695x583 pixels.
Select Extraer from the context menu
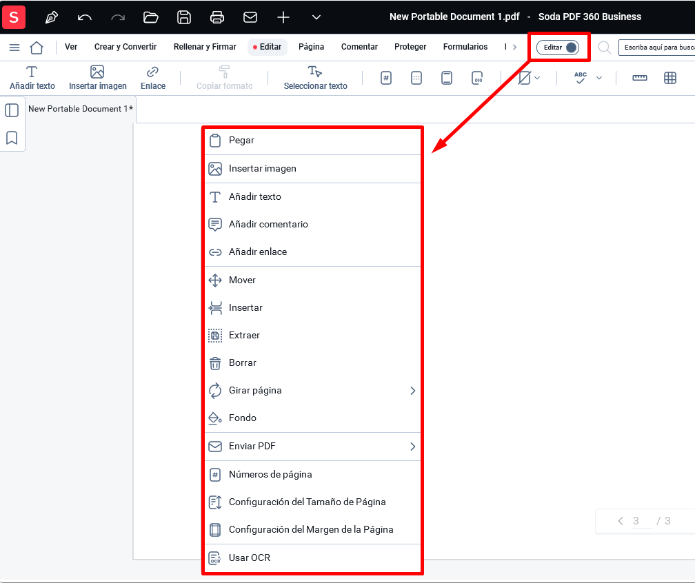point(312,336)
